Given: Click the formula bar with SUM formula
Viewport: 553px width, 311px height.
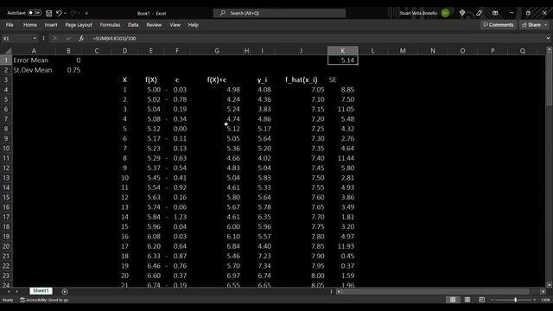Looking at the screenshot, I should click(x=317, y=38).
